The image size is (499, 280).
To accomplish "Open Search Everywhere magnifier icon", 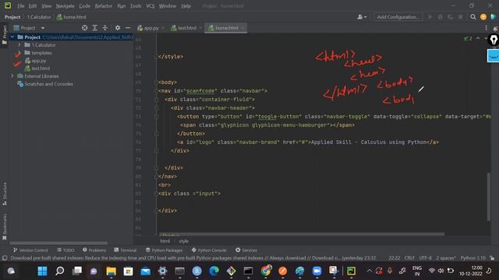I will click(x=473, y=17).
